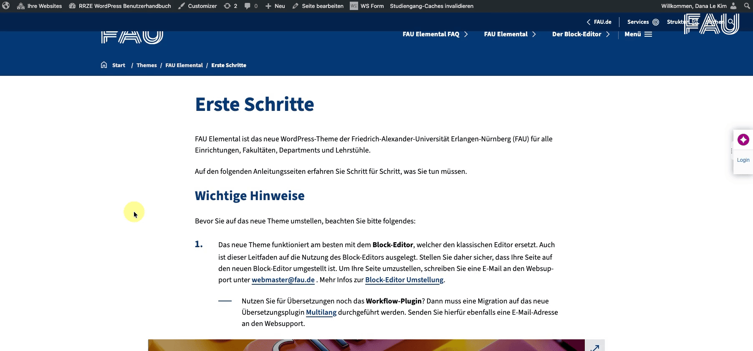Viewport: 753px width, 351px height.
Task: Click the Wichtige Hinweise heading
Action: tap(250, 196)
